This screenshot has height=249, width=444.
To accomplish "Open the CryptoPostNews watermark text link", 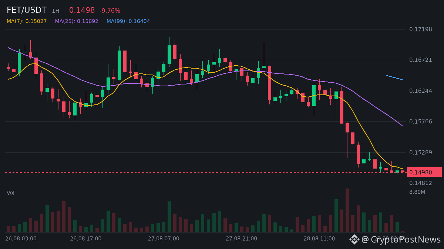I will [401, 239].
